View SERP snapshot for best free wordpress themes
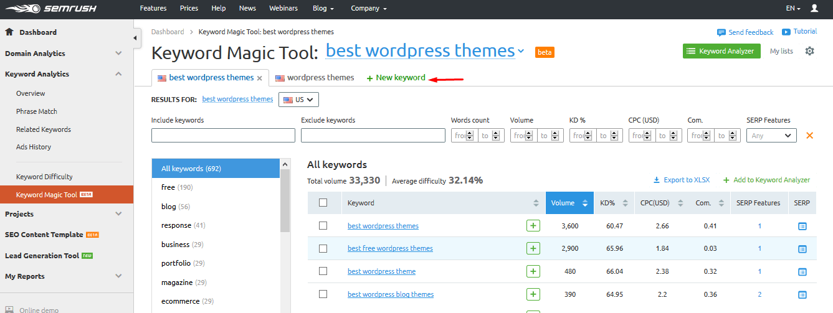The image size is (833, 313). (x=802, y=249)
